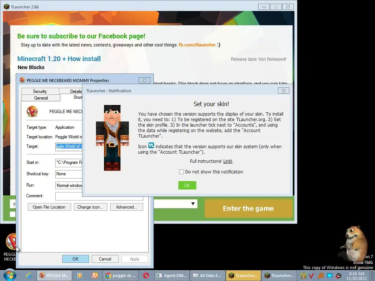The height and width of the screenshot is (281, 375).
Task: Click the This copy of Windows is not genuine text
Action: [338, 267]
